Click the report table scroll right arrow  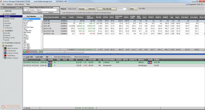click(x=204, y=52)
